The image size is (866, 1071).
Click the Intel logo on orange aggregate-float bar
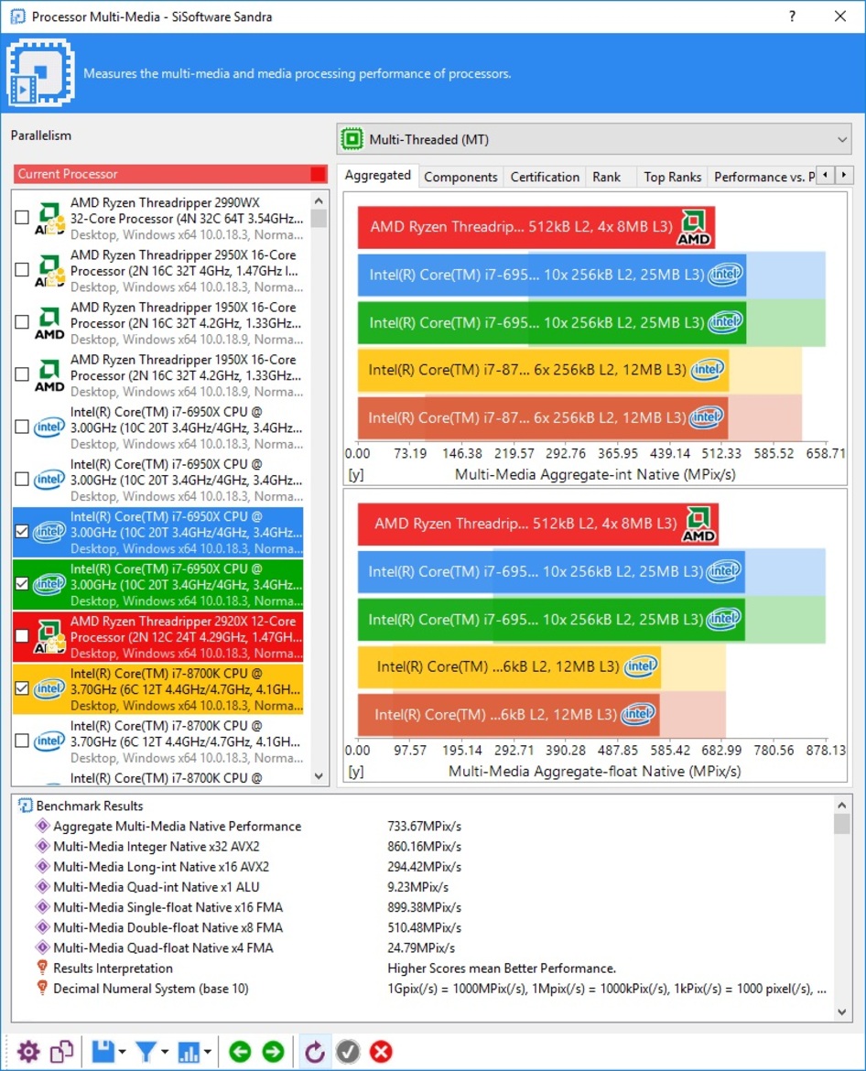coord(638,714)
